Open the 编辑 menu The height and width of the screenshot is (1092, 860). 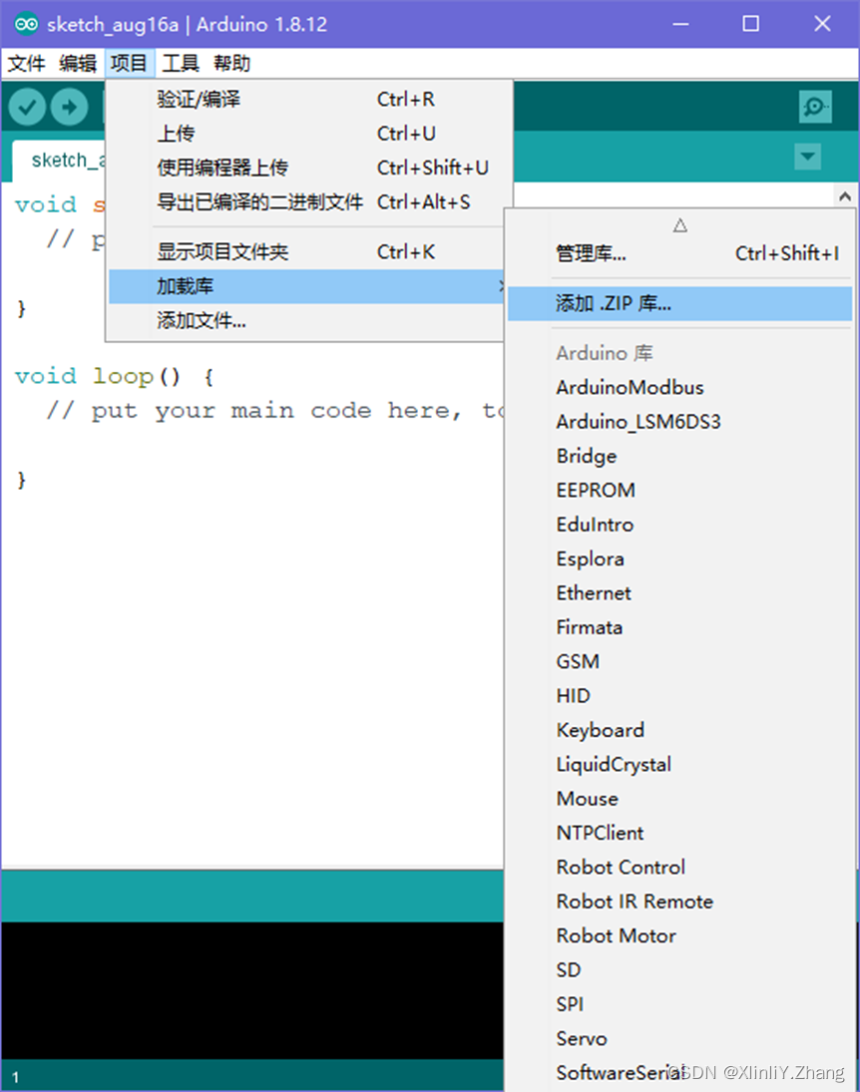(78, 64)
